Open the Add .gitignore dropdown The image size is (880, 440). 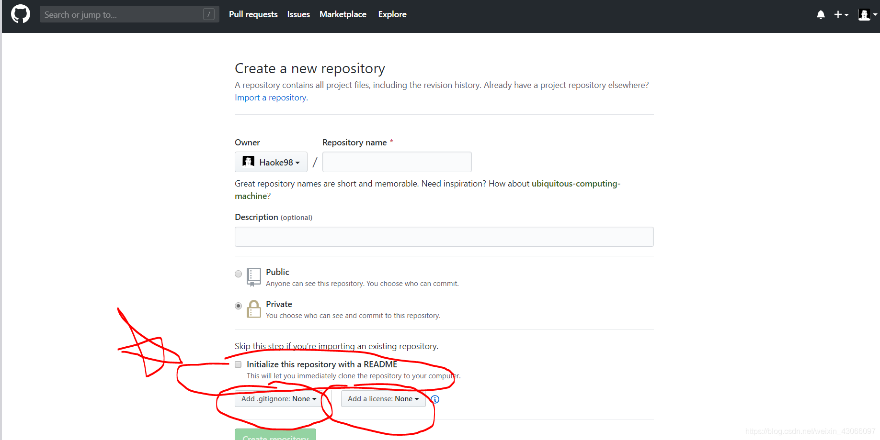point(278,398)
